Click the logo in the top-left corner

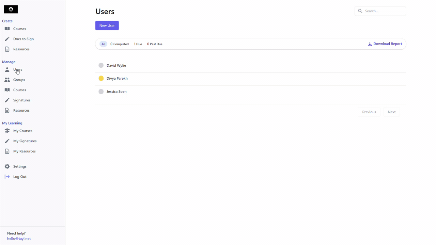coord(11,10)
